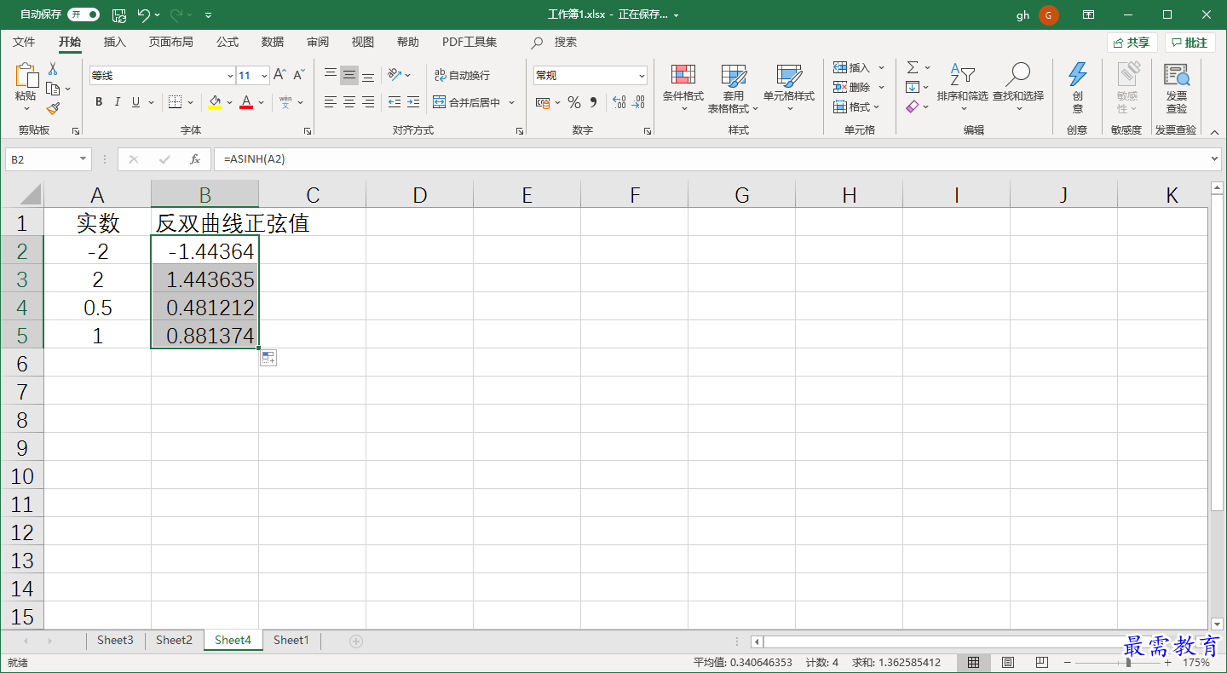Select the Format Painter brush icon
The image size is (1227, 673).
[53, 108]
